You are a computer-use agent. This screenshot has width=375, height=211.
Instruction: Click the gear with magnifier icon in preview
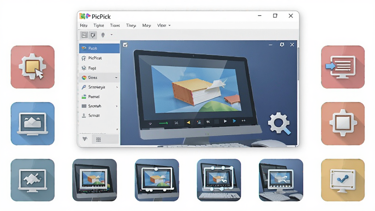click(279, 123)
